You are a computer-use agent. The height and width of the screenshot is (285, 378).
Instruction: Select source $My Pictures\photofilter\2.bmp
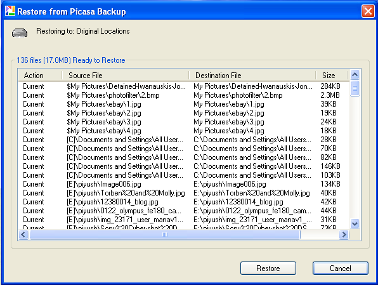[x=113, y=95]
